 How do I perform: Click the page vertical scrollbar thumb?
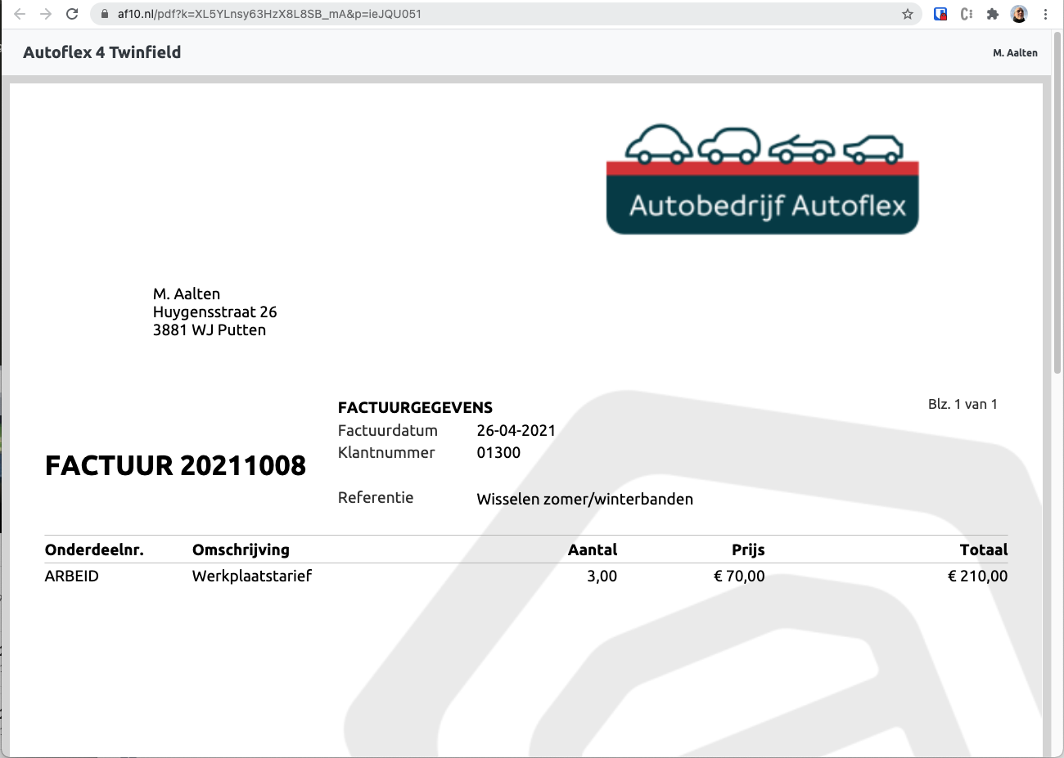point(1057,204)
